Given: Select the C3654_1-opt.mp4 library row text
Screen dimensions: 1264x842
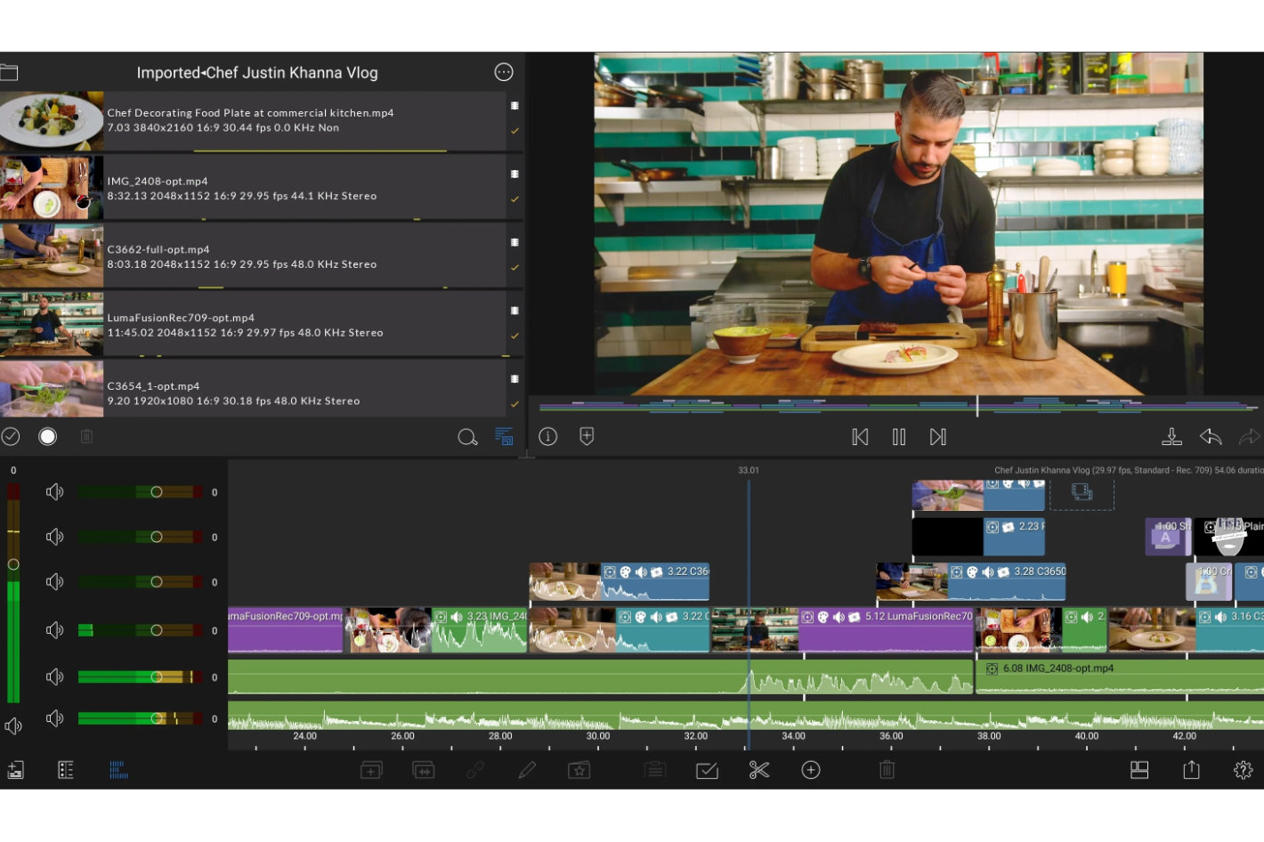Looking at the screenshot, I should [233, 393].
